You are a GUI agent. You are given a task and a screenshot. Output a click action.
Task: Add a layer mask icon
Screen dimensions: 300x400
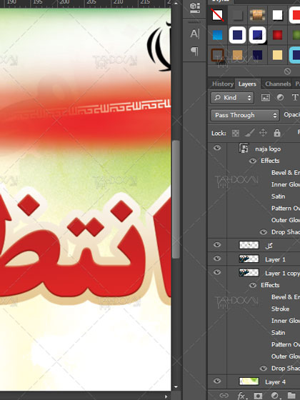(x=258, y=396)
